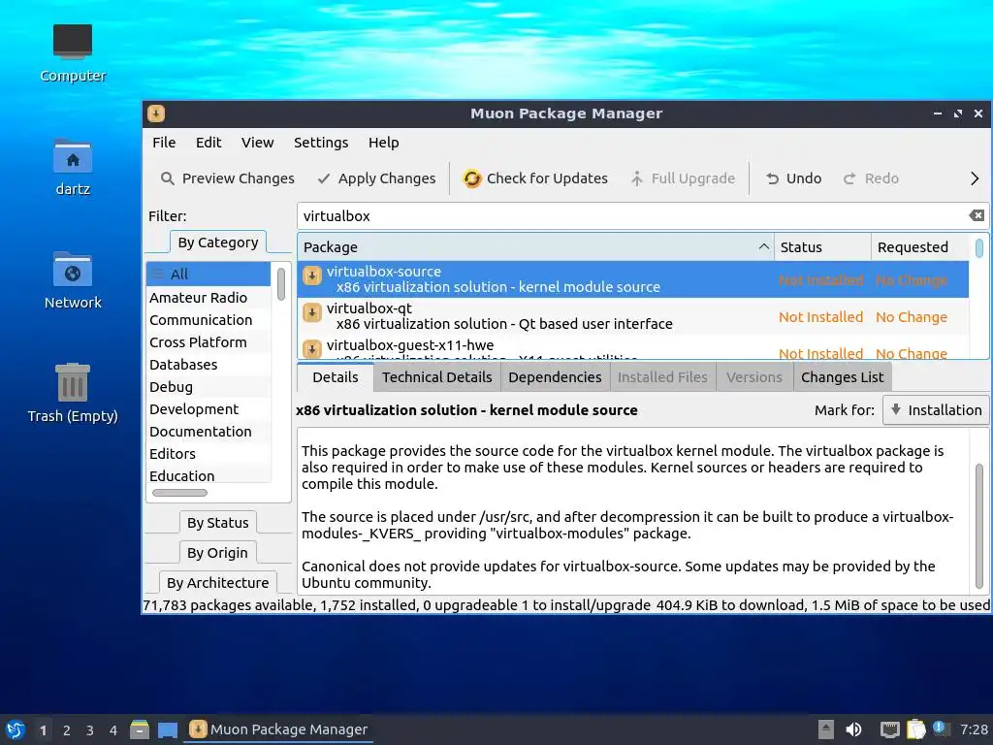Click the virtualbox-guest-x11-hwe package icon
Screen dimensions: 993x745
click(311, 349)
